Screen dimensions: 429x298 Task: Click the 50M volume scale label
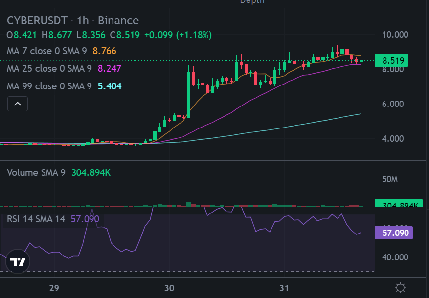[390, 179]
